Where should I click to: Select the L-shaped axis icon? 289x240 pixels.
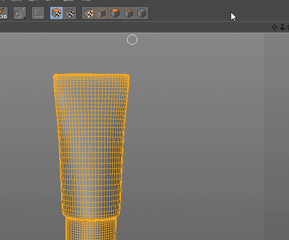click(38, 13)
